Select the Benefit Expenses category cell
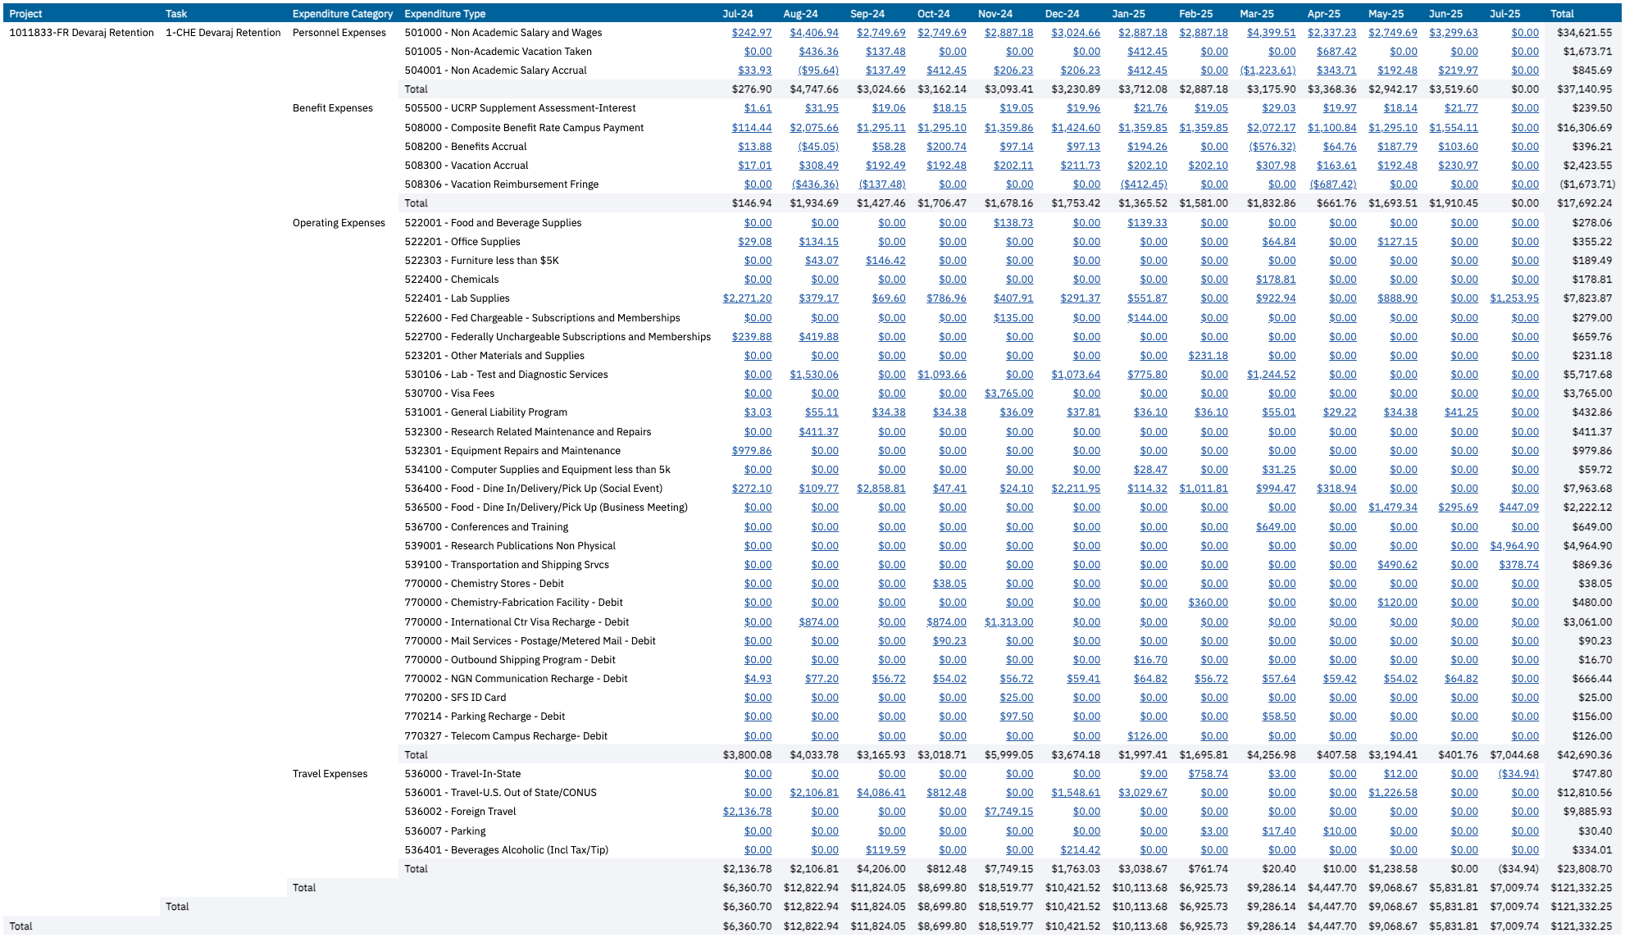Image resolution: width=1625 pixels, height=942 pixels. (x=333, y=108)
